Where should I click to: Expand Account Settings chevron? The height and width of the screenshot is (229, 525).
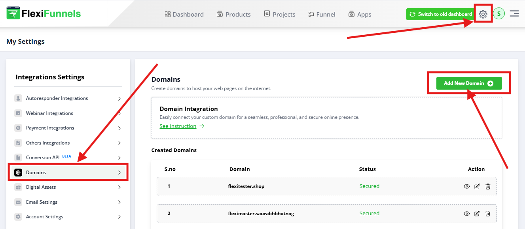point(119,217)
